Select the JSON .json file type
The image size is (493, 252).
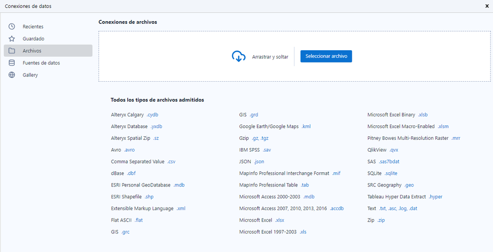pos(259,161)
